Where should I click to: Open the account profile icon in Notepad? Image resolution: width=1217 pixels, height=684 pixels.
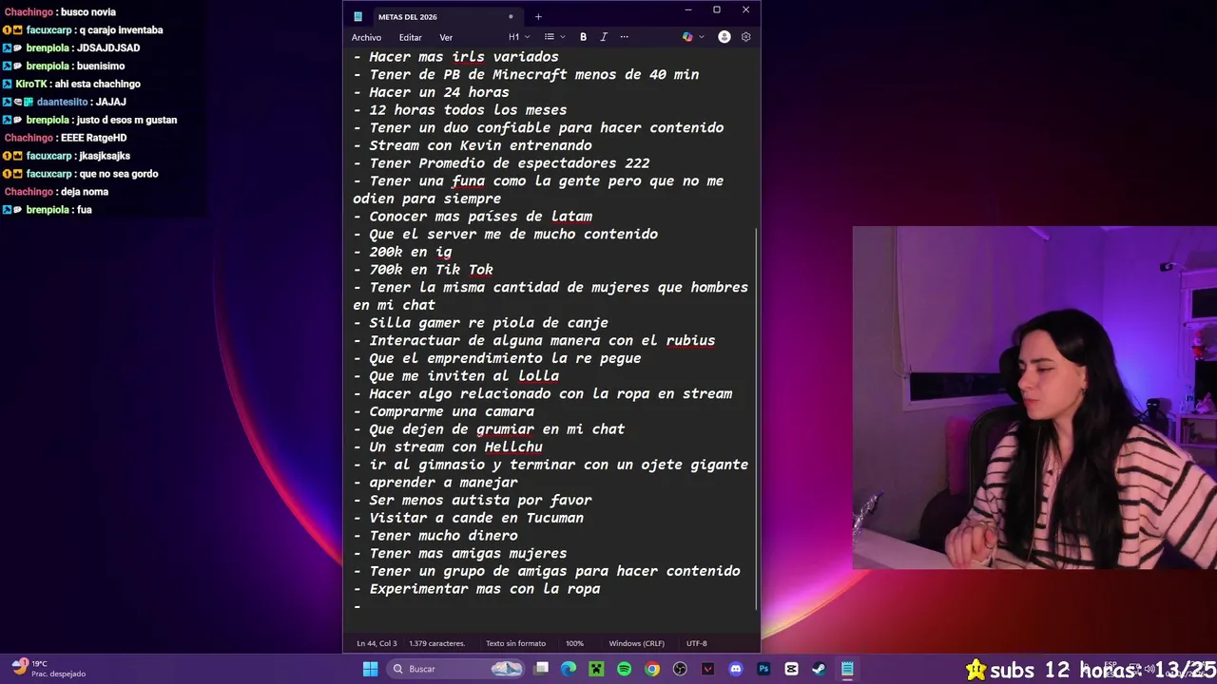724,37
